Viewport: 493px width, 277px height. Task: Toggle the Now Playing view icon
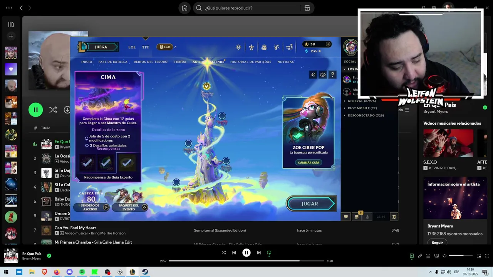coord(412,256)
